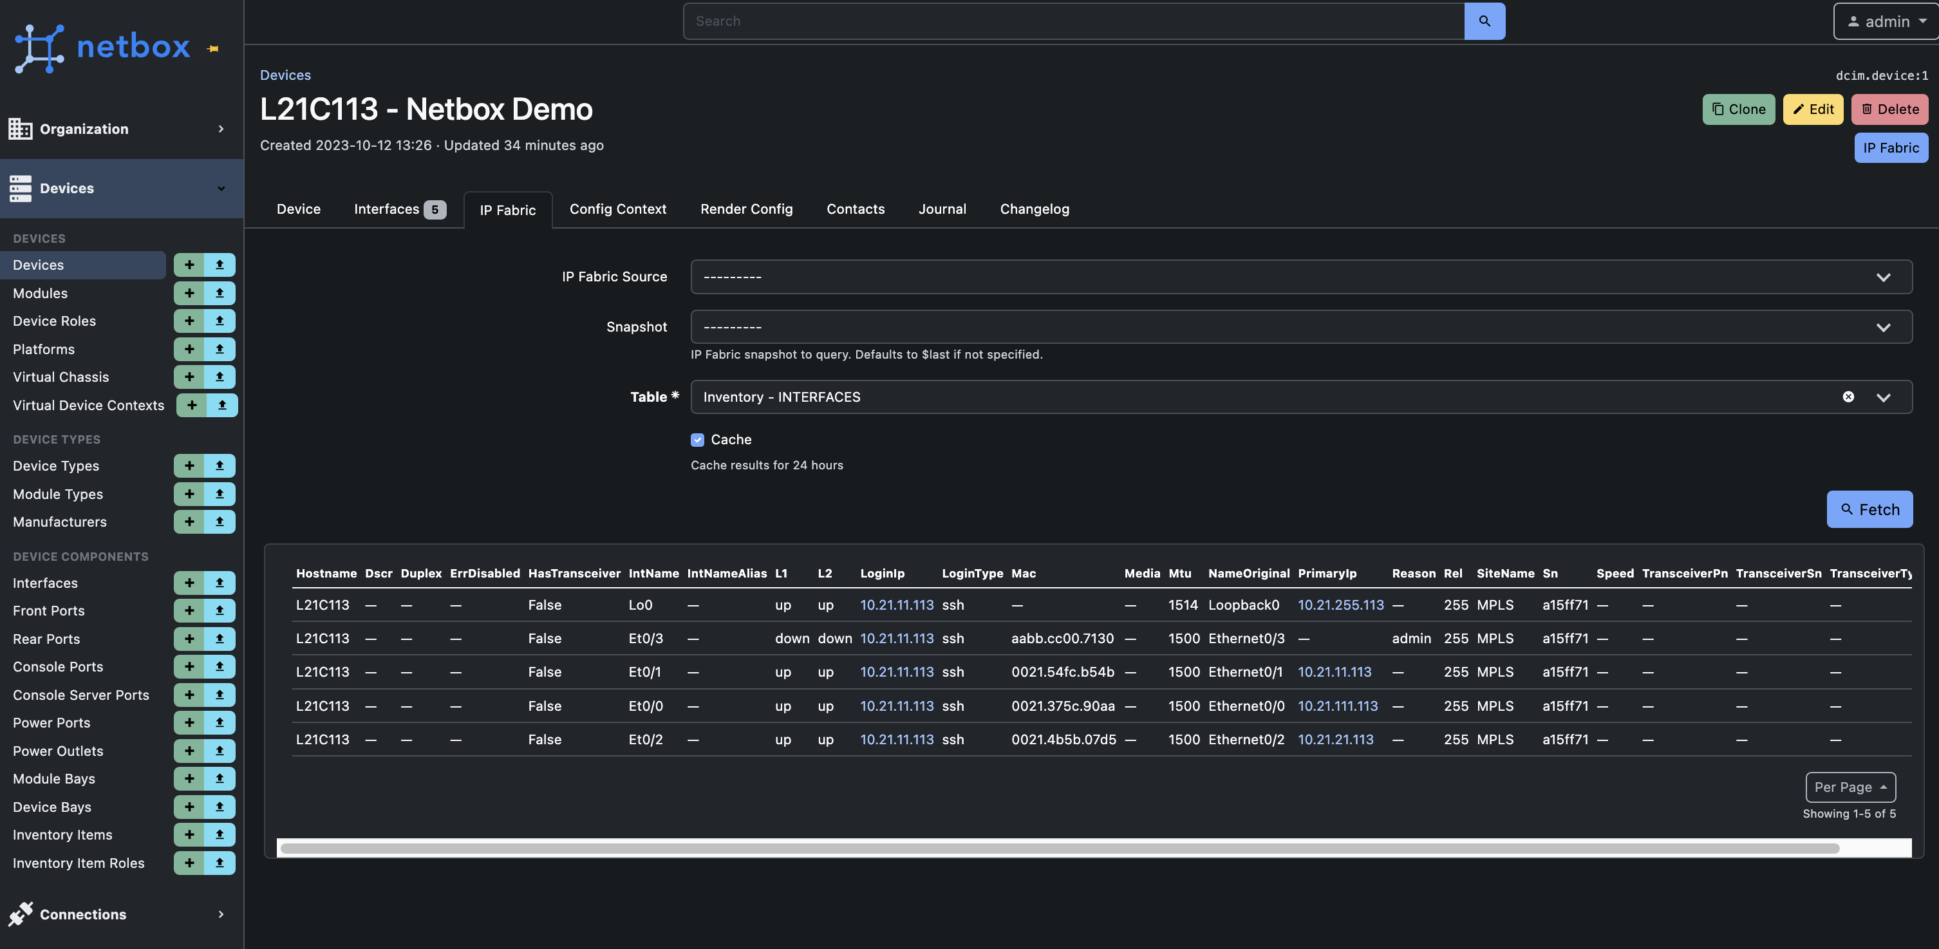Uncheck the Cache checkbox
1939x949 pixels.
[697, 440]
